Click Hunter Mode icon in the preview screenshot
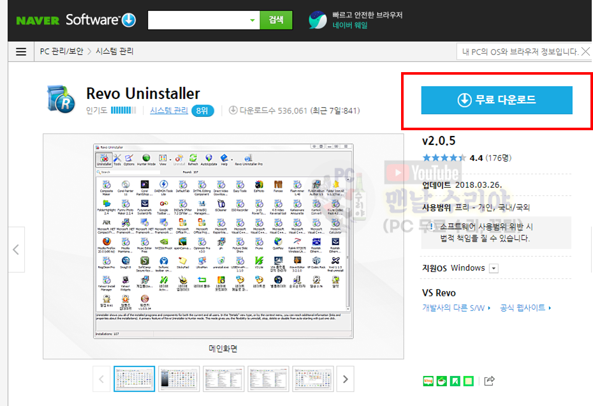The height and width of the screenshot is (406, 593). point(146,160)
